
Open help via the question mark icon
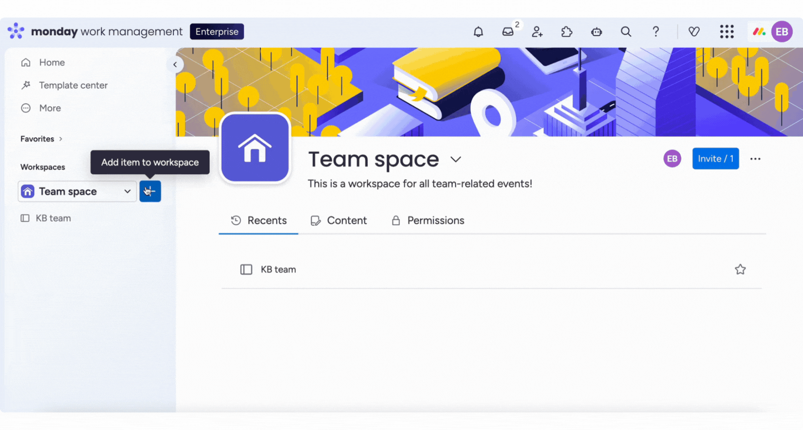(x=656, y=31)
